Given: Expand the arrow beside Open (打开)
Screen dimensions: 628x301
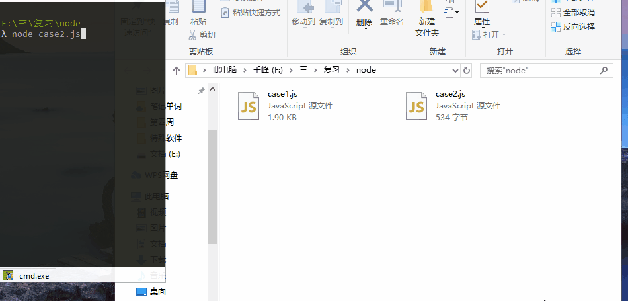Looking at the screenshot, I should (x=504, y=35).
